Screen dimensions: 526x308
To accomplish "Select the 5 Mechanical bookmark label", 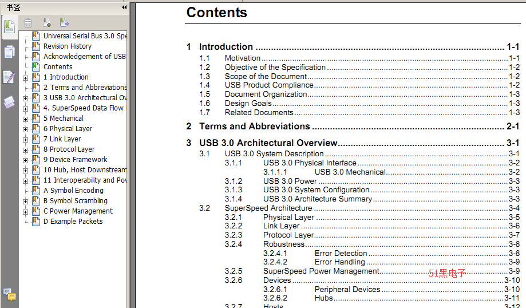I will coord(64,119).
